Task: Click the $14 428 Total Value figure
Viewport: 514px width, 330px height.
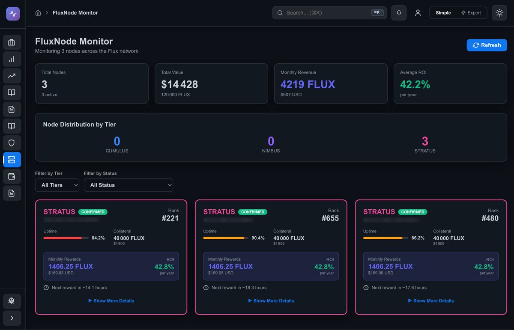Action: click(179, 84)
